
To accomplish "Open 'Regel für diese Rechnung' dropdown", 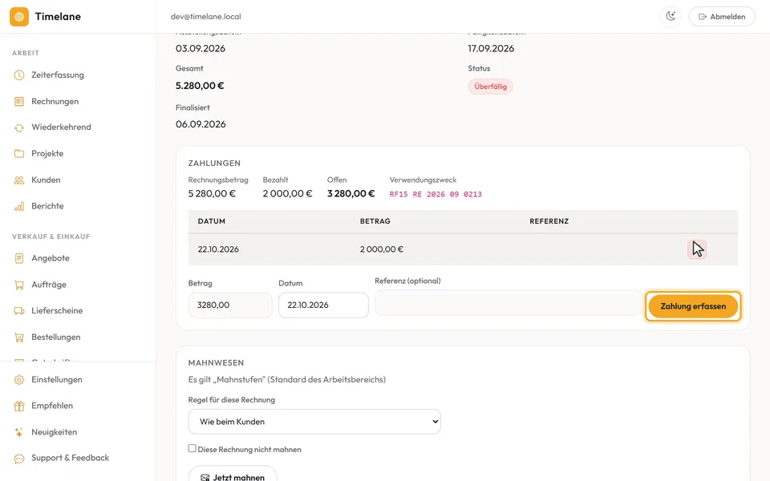I will click(x=314, y=422).
